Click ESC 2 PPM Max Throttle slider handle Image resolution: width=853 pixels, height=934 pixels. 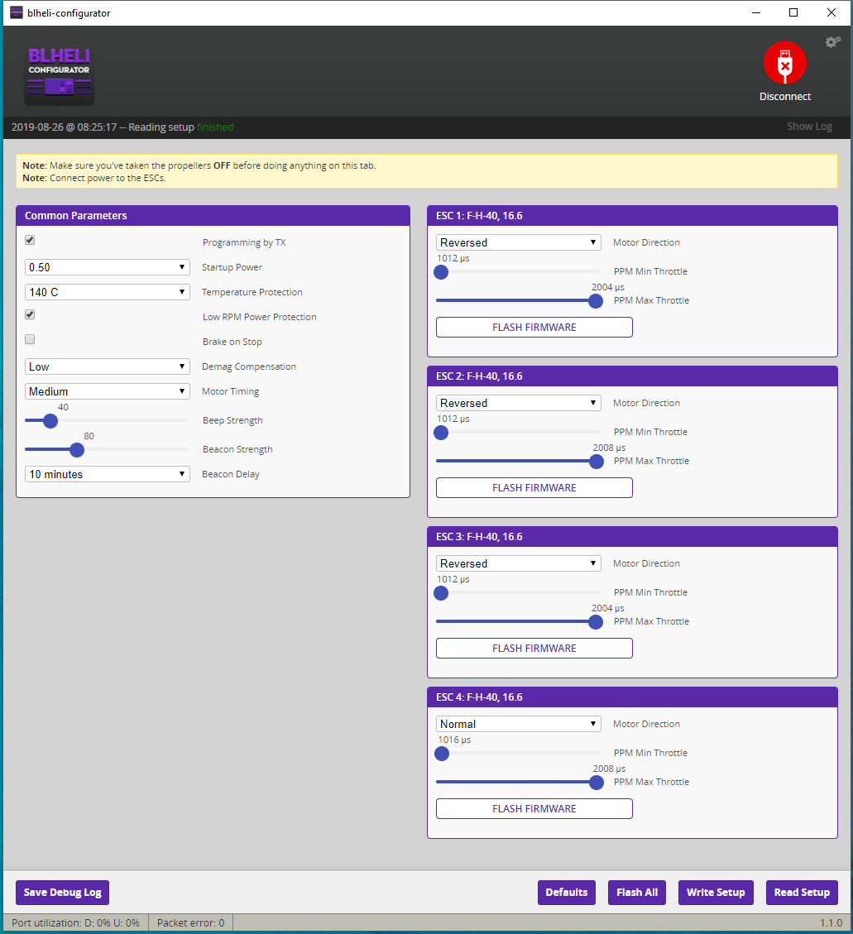pos(597,462)
